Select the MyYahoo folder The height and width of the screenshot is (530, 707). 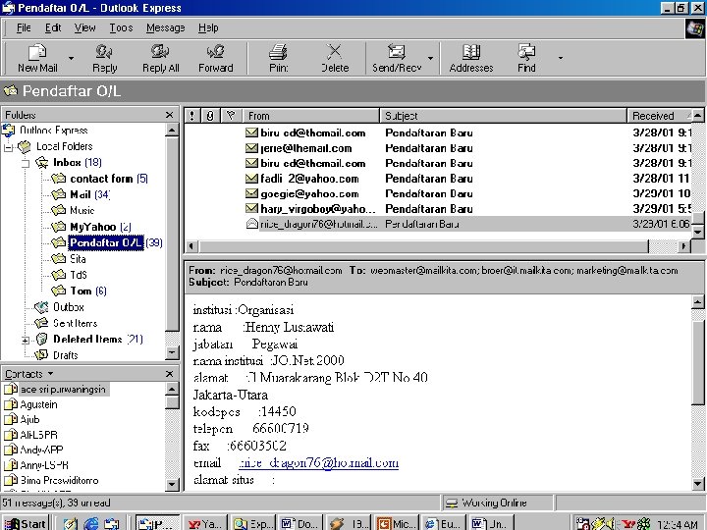click(92, 227)
